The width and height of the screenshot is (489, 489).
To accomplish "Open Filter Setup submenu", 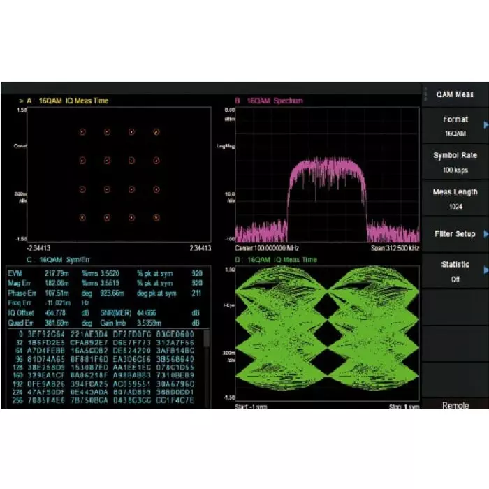I will (455, 234).
